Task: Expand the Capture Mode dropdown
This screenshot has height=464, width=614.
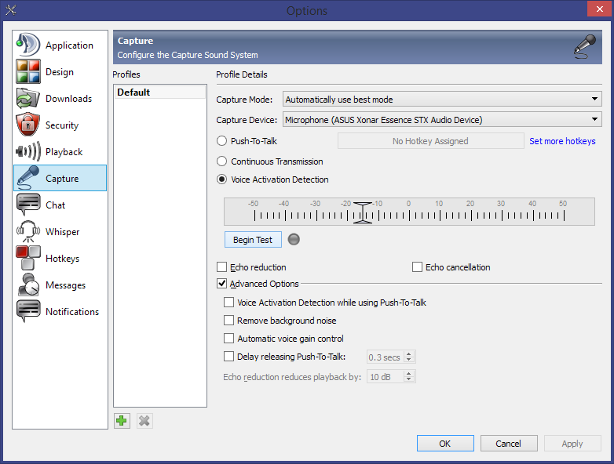Action: tap(441, 100)
